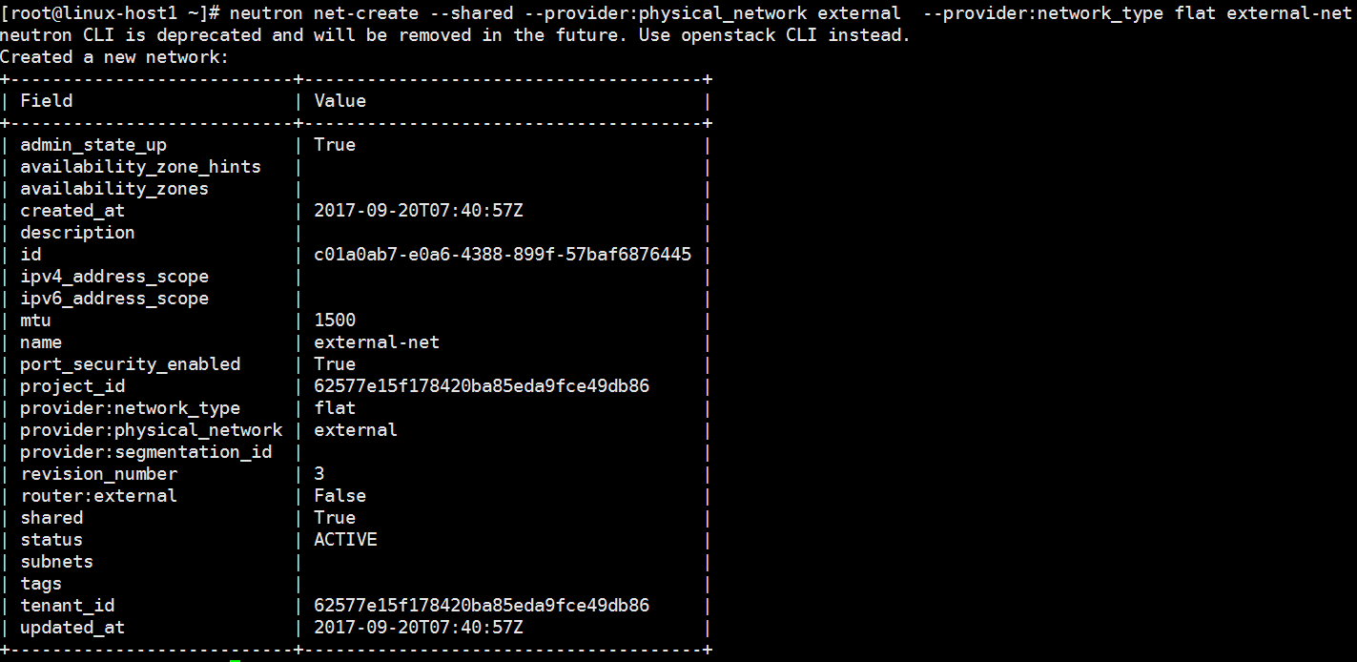Click the port_security_enabled field name
The height and width of the screenshot is (662, 1357).
pyautogui.click(x=131, y=364)
